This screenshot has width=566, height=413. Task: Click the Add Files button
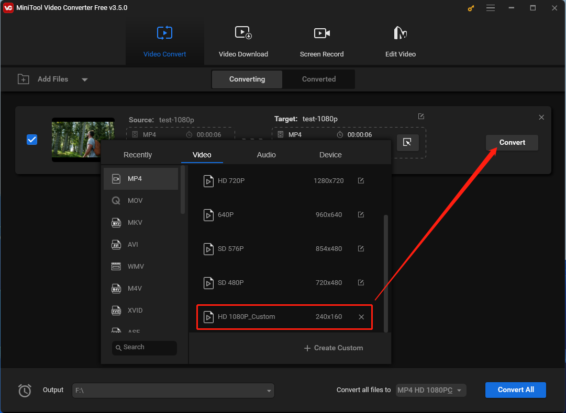click(43, 79)
